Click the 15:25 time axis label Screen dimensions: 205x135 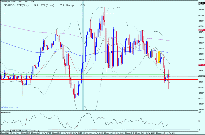coord(171,133)
